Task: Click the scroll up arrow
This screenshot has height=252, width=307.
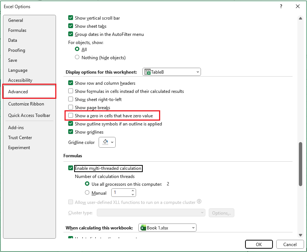Action: (301, 19)
